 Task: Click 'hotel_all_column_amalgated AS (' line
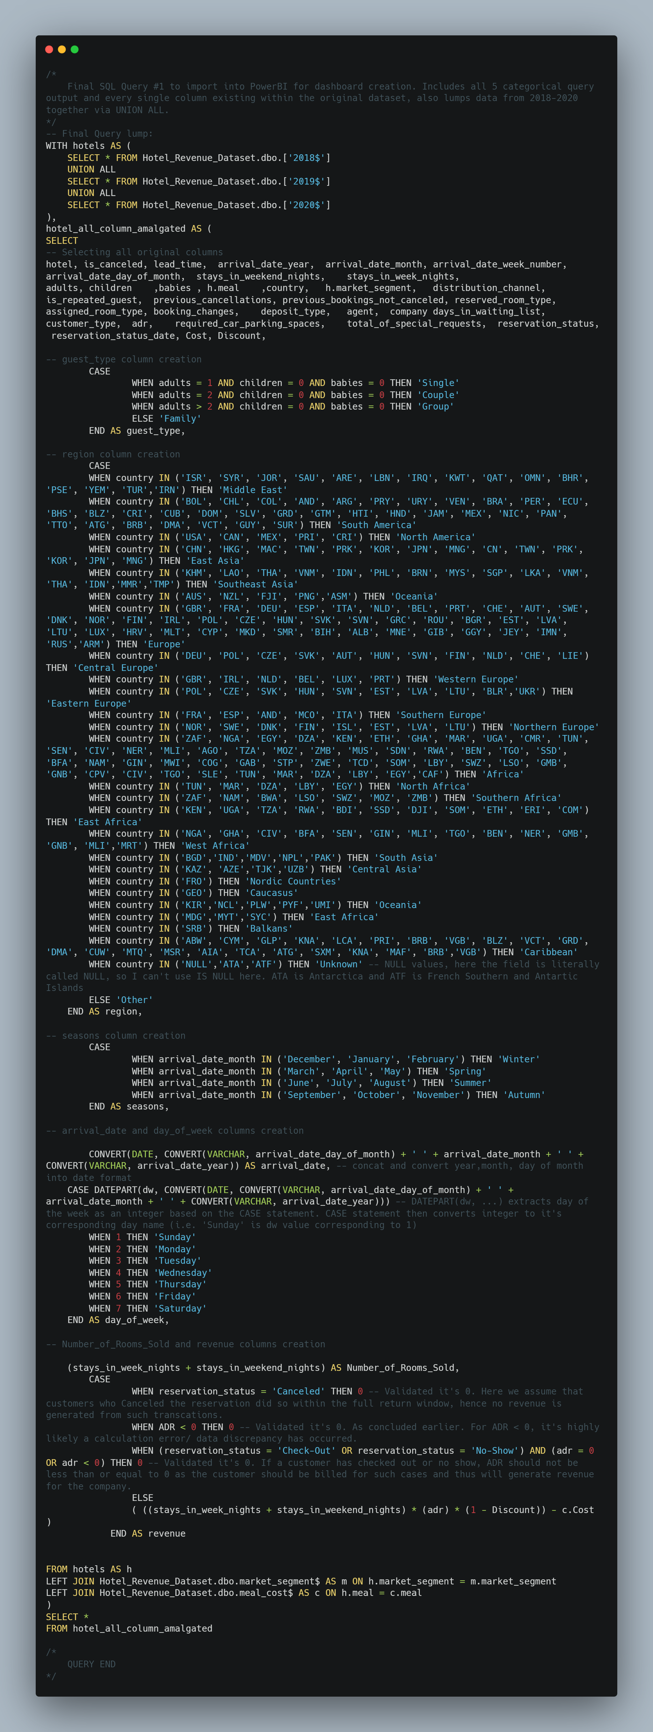(x=129, y=229)
